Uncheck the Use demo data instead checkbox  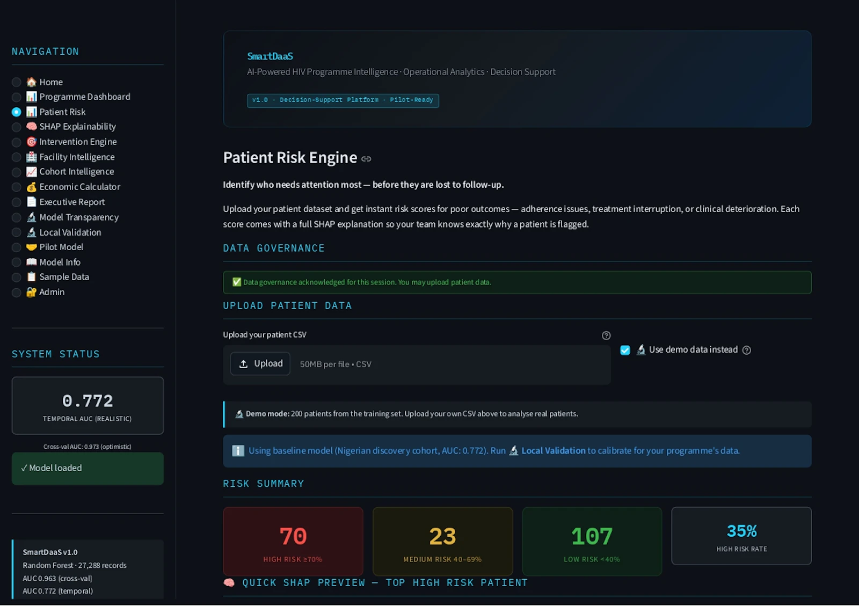click(625, 351)
